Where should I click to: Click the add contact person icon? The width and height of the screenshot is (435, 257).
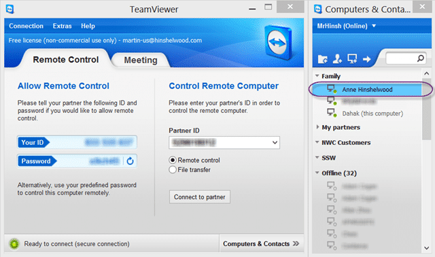337,59
